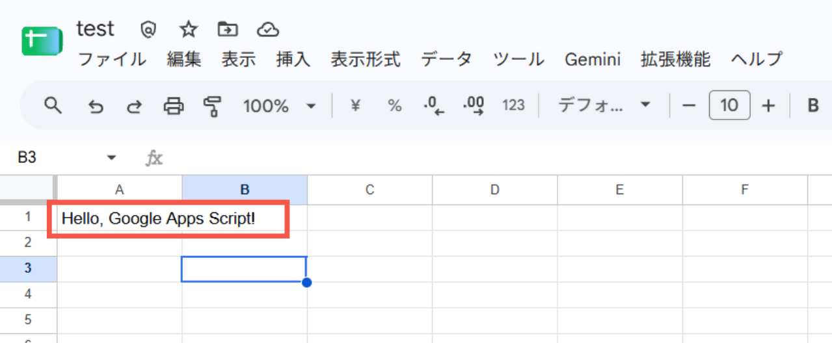Open the 拡張機能 menu

click(x=675, y=60)
